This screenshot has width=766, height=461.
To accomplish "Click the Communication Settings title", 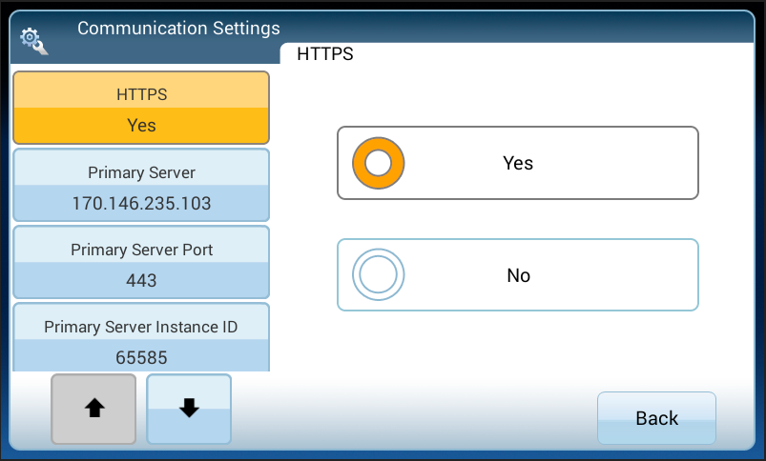I will (x=178, y=28).
